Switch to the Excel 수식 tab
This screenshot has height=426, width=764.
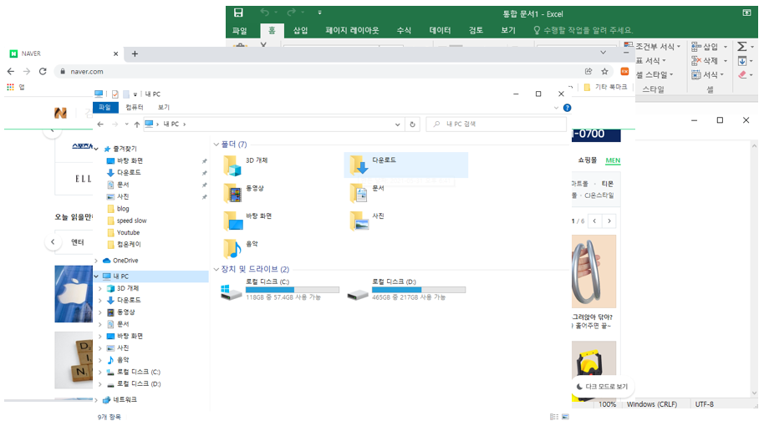pyautogui.click(x=404, y=30)
